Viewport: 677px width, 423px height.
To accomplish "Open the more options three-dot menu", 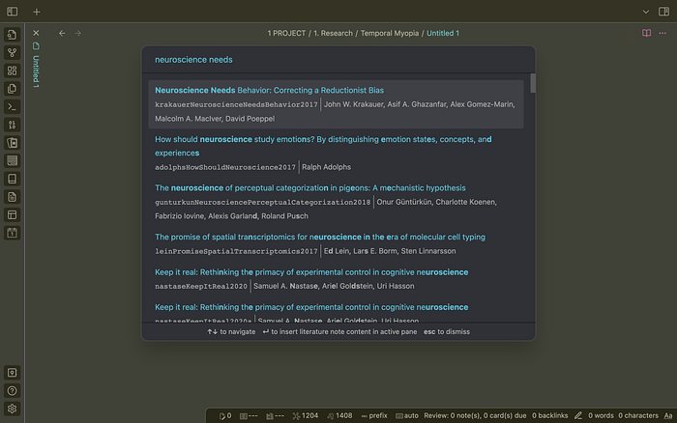I will [664, 33].
